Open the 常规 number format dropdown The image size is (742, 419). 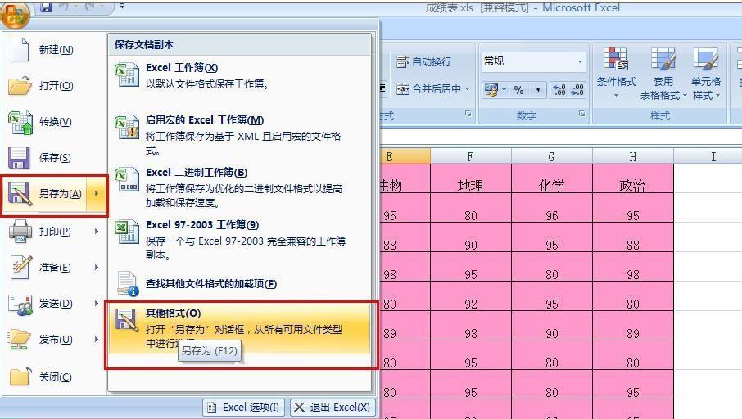(580, 61)
